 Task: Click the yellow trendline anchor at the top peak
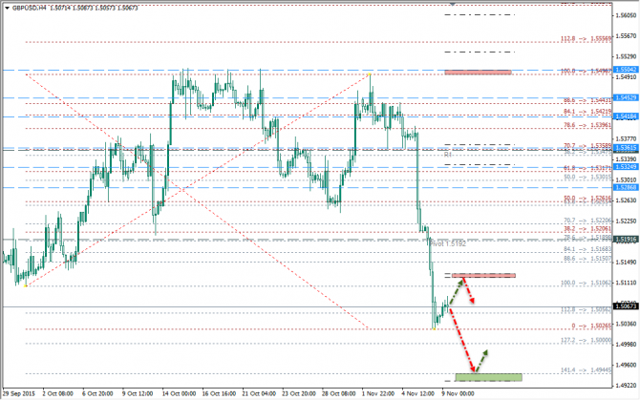(370, 73)
